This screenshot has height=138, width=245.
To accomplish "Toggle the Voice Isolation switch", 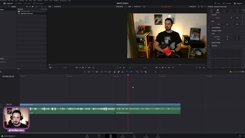I will [x=209, y=28].
